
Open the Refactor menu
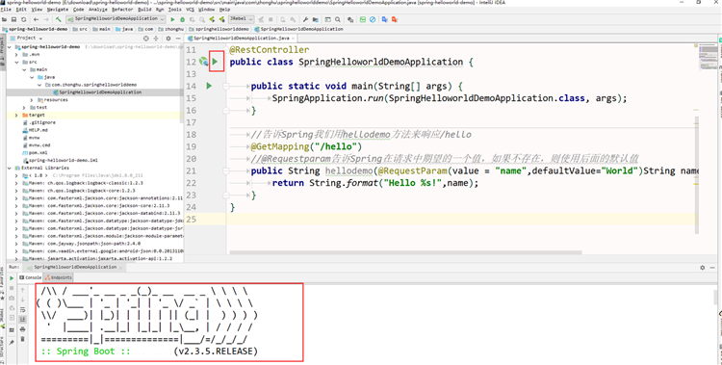pyautogui.click(x=122, y=10)
